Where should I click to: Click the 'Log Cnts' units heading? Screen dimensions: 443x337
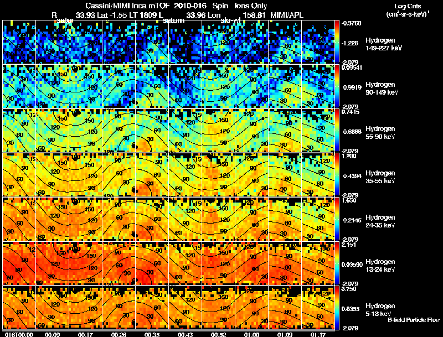pos(408,6)
